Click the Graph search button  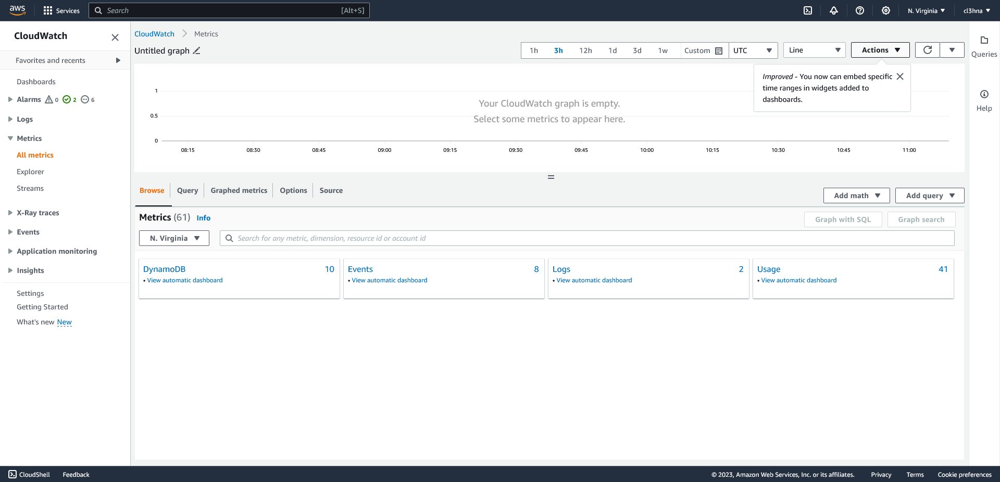pos(921,219)
